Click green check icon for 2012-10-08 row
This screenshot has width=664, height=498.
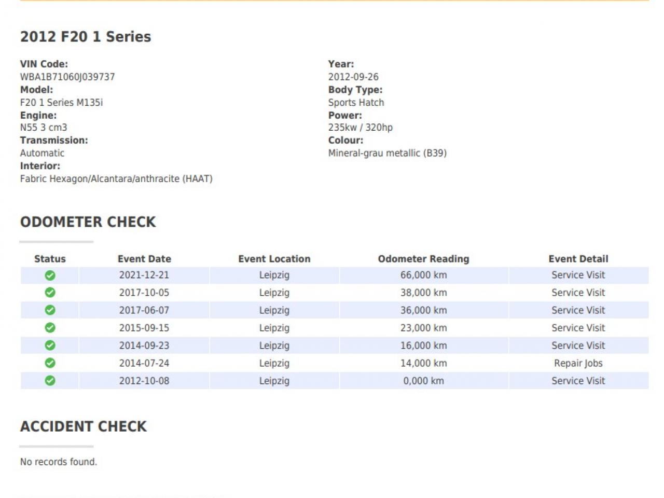click(x=50, y=381)
